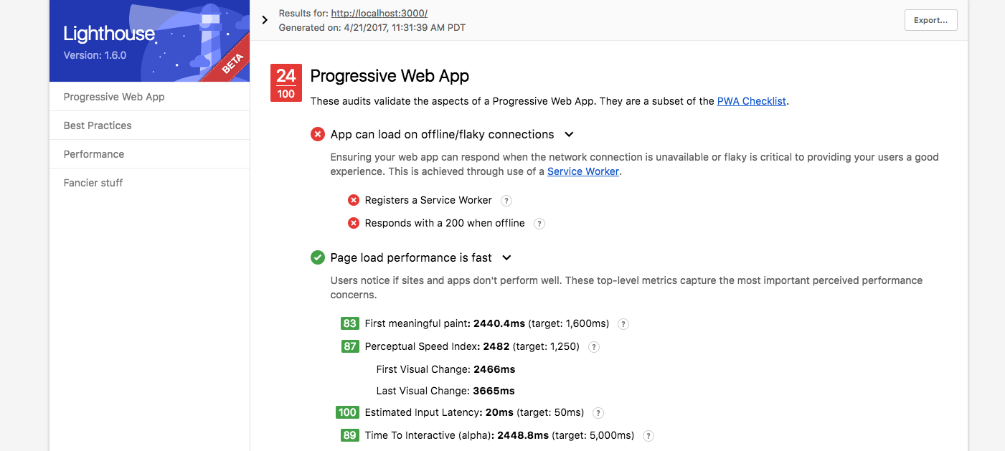Open the help tooltip for Time To Interactive

tap(647, 435)
